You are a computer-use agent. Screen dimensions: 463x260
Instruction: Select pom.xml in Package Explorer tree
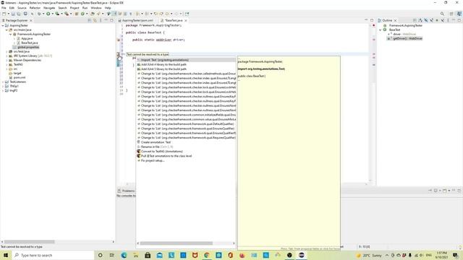point(20,77)
